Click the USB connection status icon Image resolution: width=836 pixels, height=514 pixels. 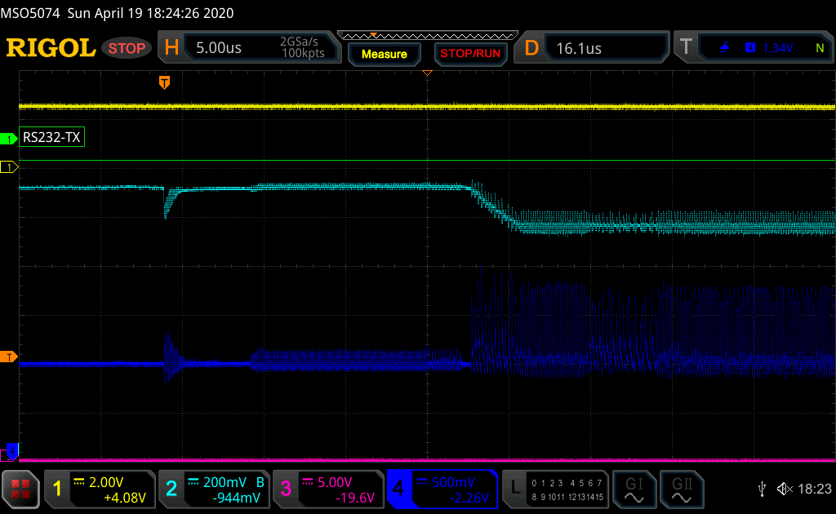tap(762, 489)
